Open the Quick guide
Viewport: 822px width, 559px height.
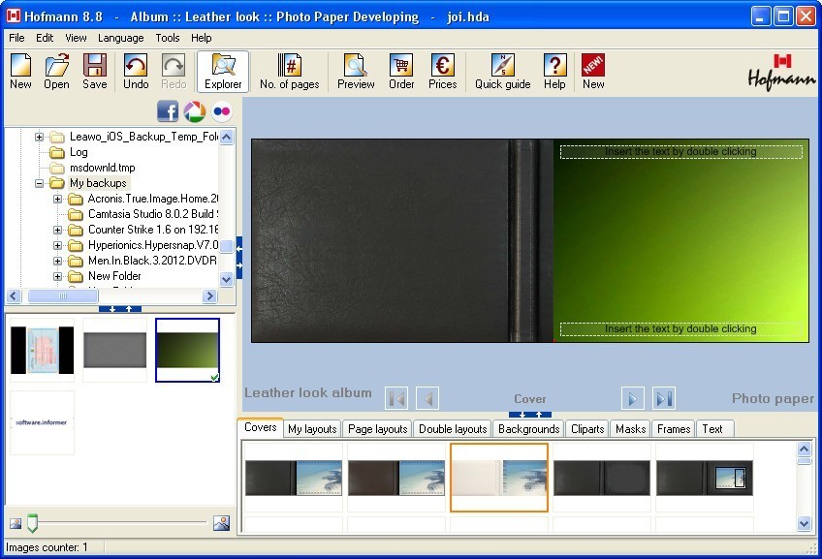(502, 70)
